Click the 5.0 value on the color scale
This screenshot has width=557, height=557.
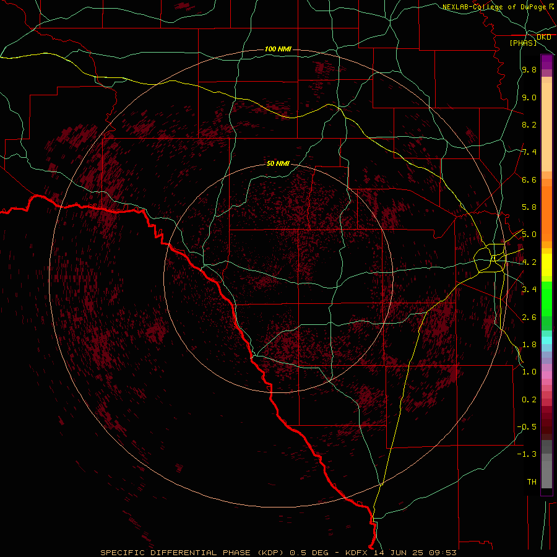pyautogui.click(x=529, y=235)
